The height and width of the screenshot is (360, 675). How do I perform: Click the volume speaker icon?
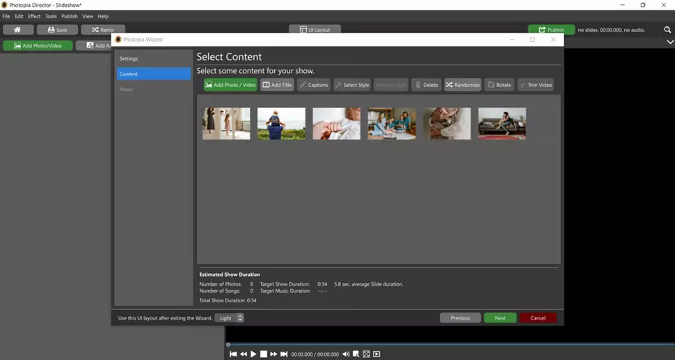pos(346,354)
